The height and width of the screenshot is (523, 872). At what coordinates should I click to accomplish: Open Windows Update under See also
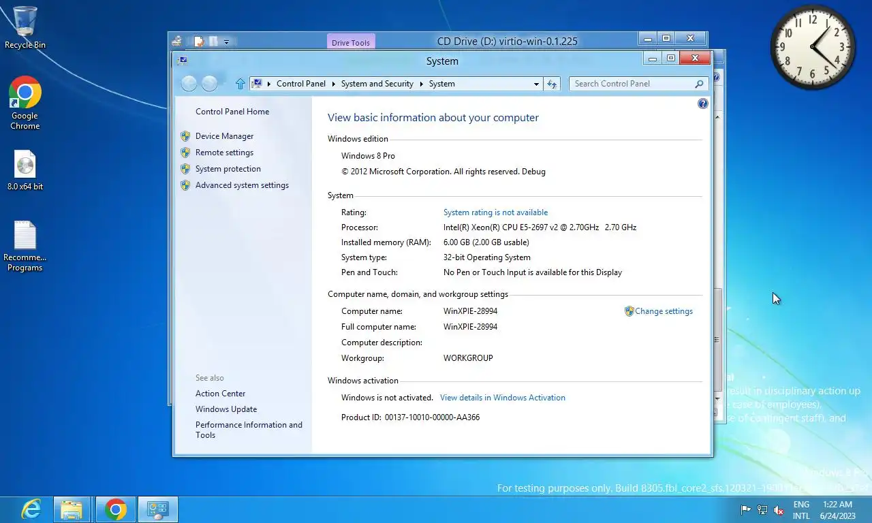(x=226, y=409)
